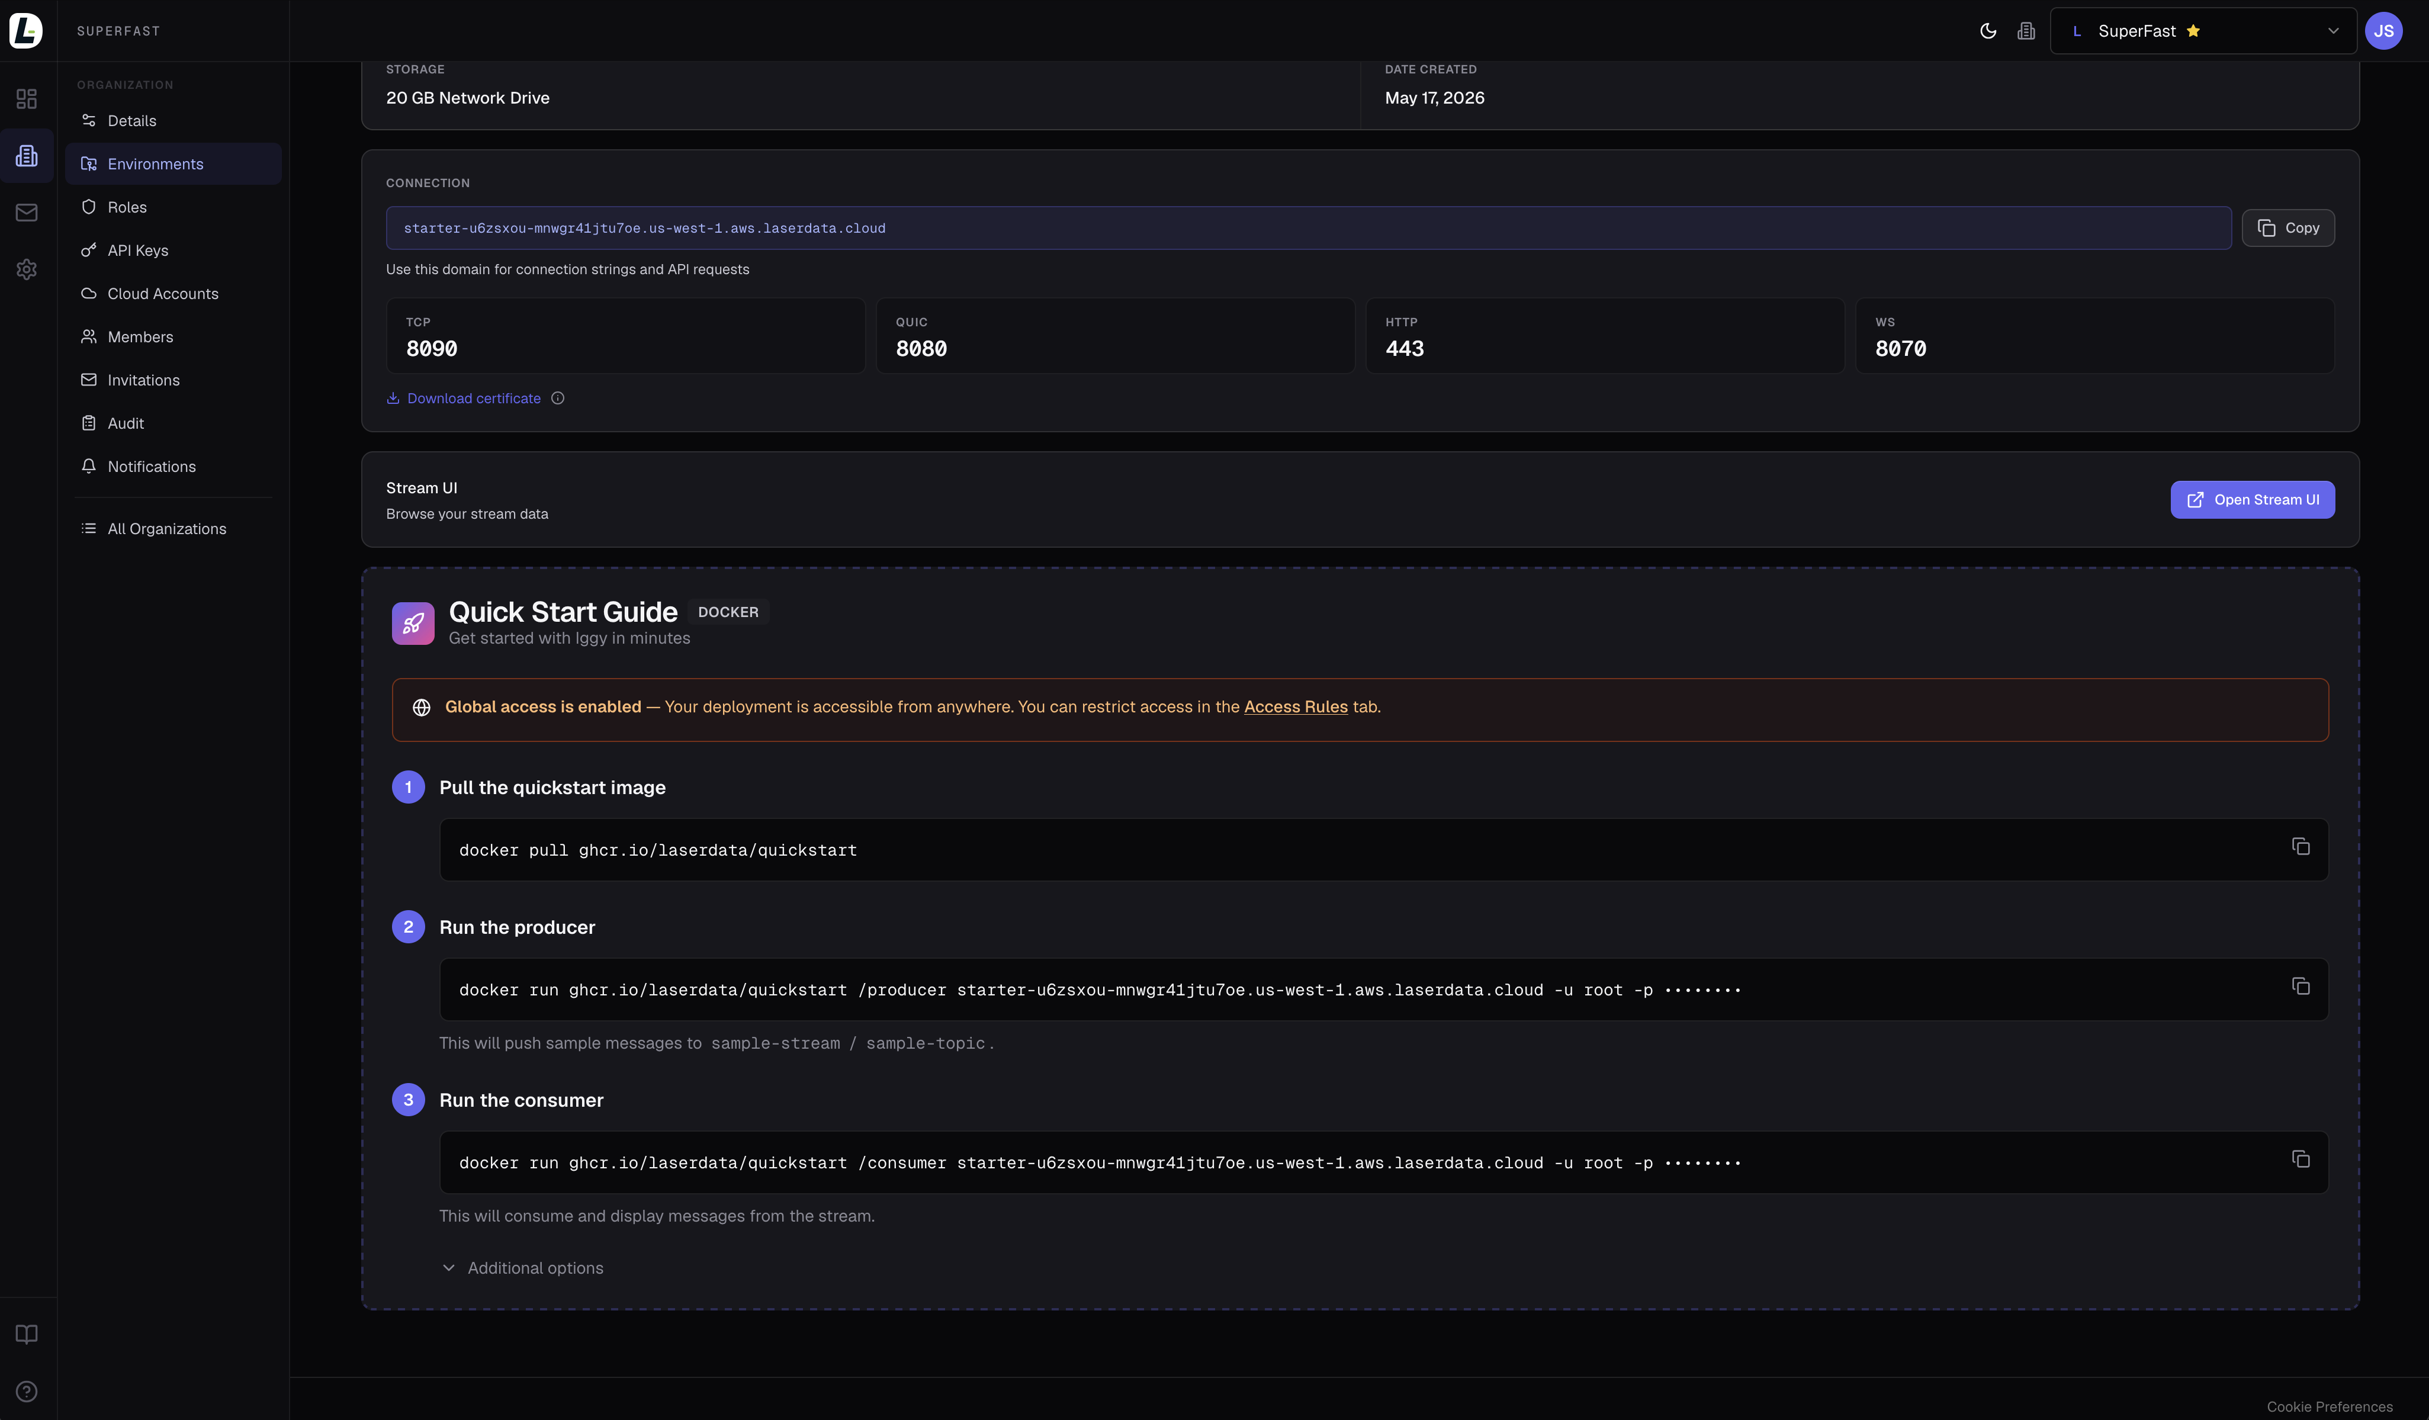Click the star icon next to SuperFast
This screenshot has width=2429, height=1420.
pyautogui.click(x=2193, y=31)
